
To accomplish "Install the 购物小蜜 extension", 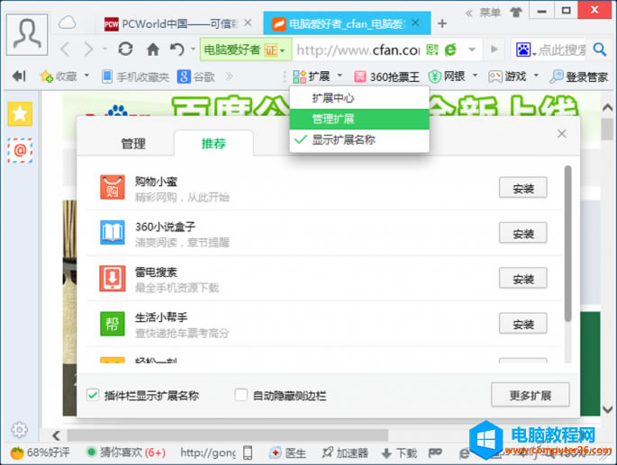I will tap(522, 188).
